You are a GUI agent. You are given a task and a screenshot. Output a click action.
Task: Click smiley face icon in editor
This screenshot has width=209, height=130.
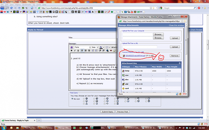coord(107,47)
